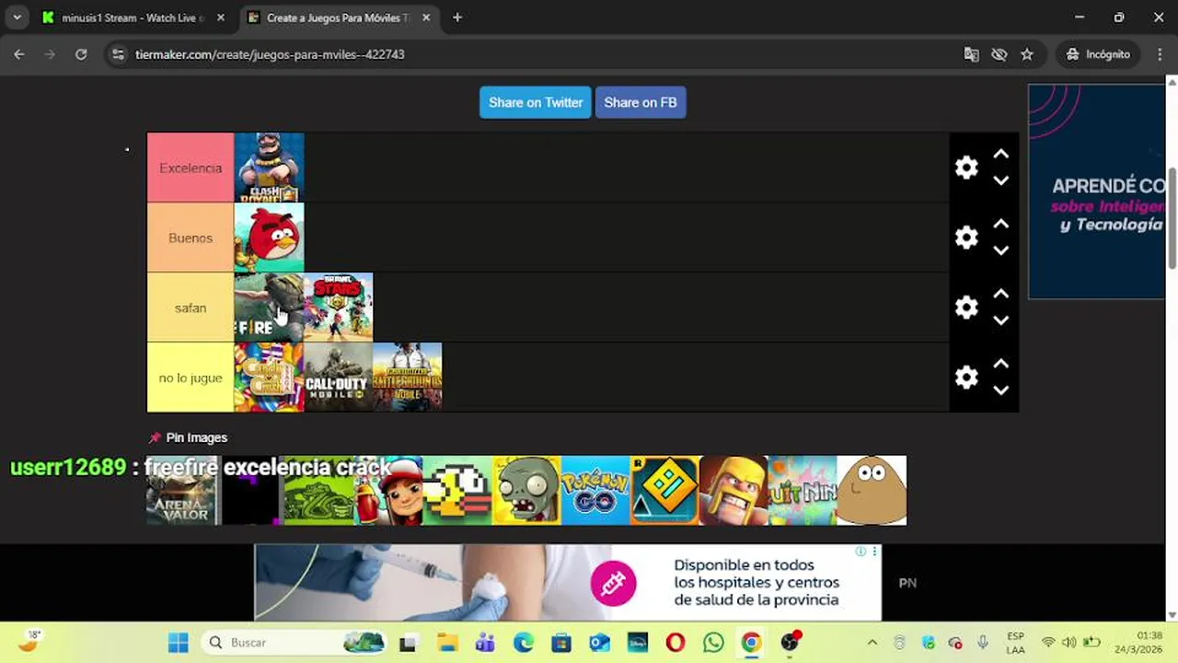Viewport: 1178px width, 663px height.
Task: Bookmark this page with star icon
Action: click(1027, 54)
